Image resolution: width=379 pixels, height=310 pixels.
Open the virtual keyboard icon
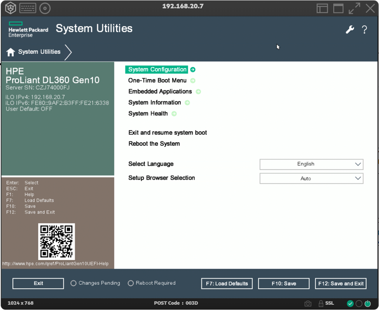27,8
